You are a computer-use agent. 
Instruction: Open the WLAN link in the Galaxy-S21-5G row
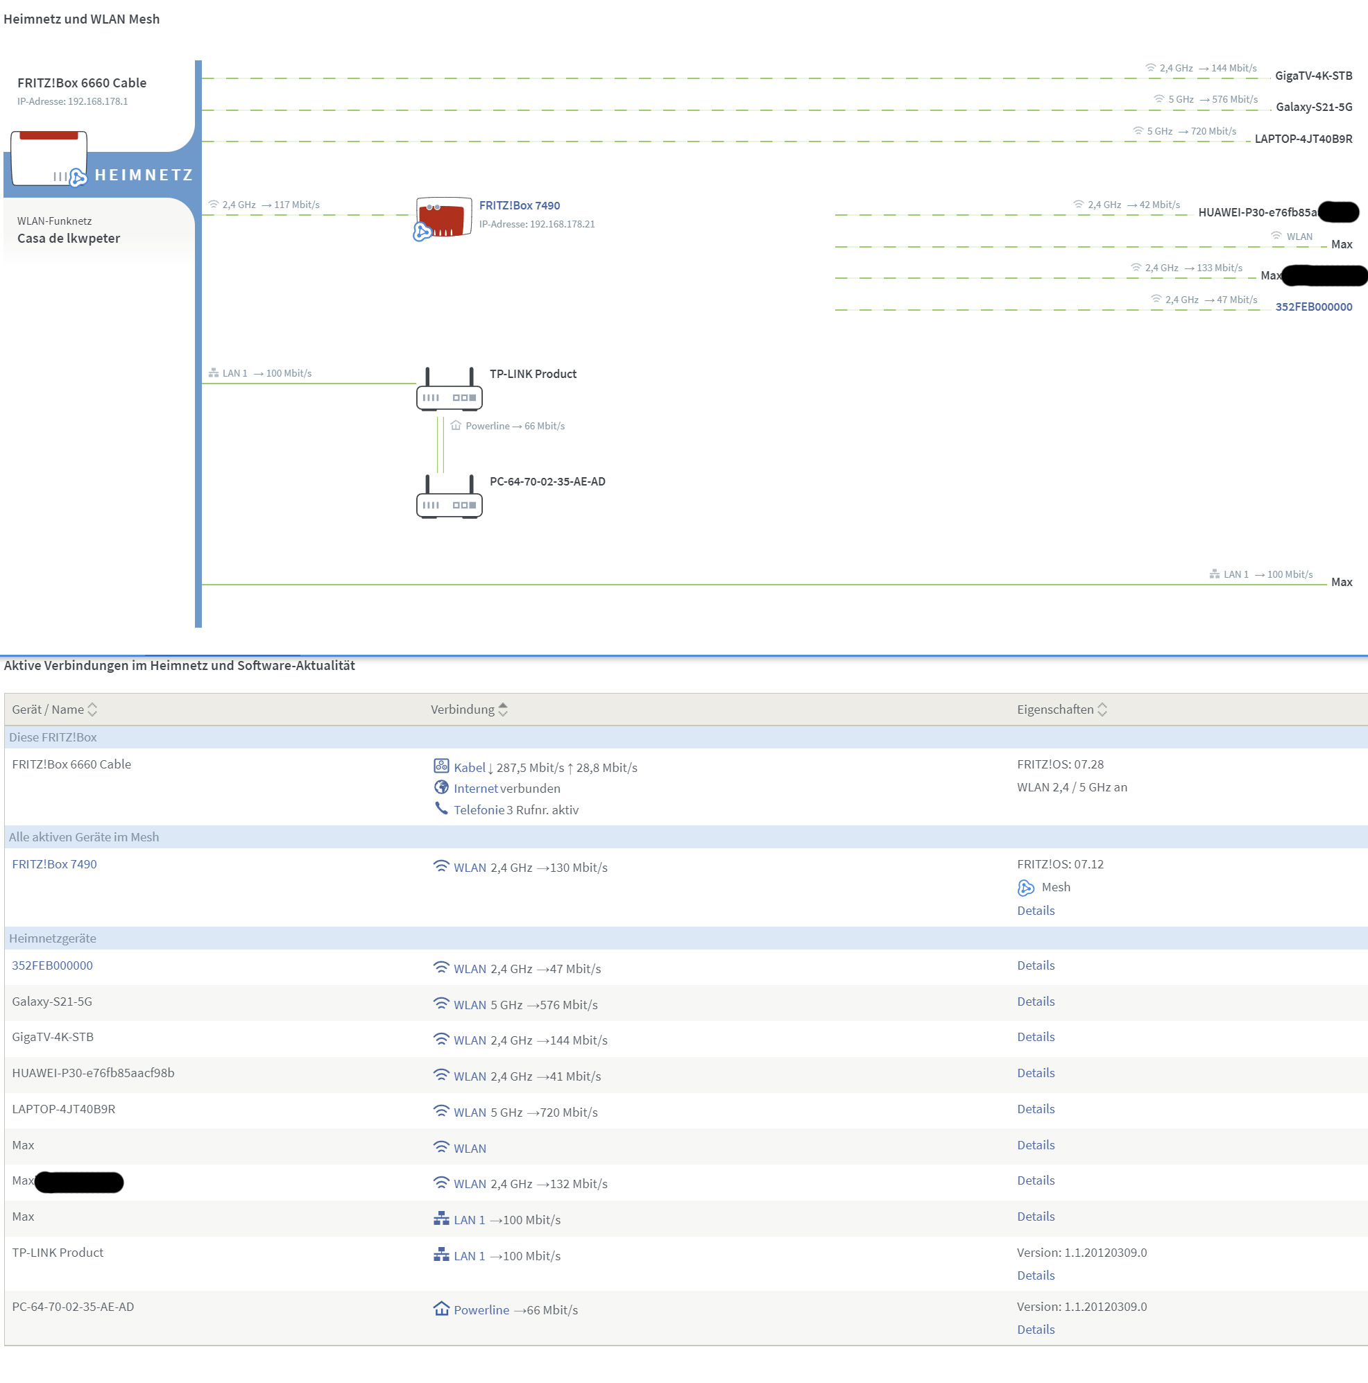click(x=470, y=1004)
